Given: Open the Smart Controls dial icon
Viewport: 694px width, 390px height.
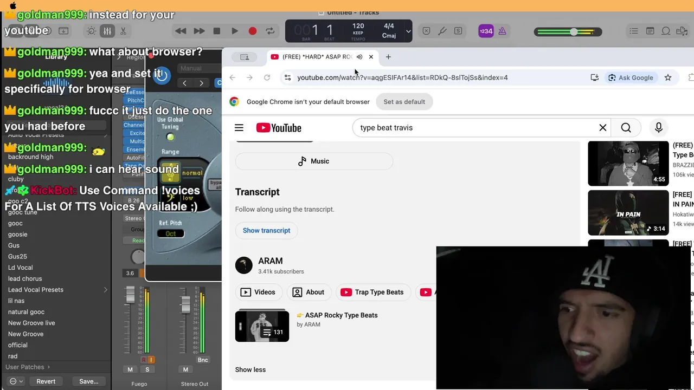Looking at the screenshot, I should click(92, 31).
